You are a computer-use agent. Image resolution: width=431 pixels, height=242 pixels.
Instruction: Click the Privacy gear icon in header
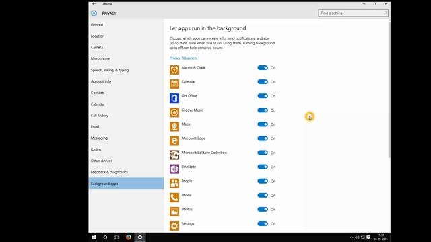pyautogui.click(x=94, y=13)
